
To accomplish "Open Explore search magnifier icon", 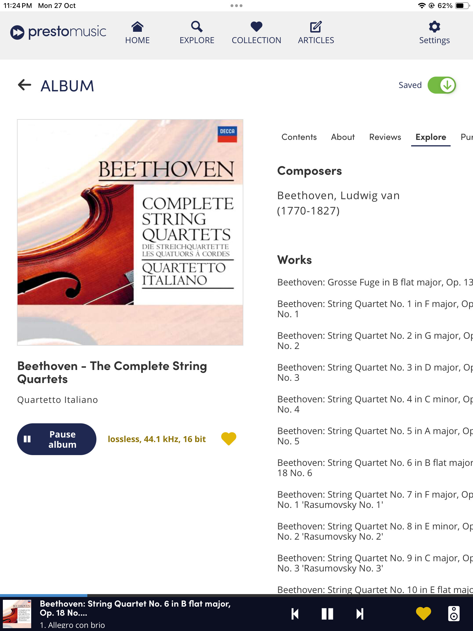I will 197,27.
